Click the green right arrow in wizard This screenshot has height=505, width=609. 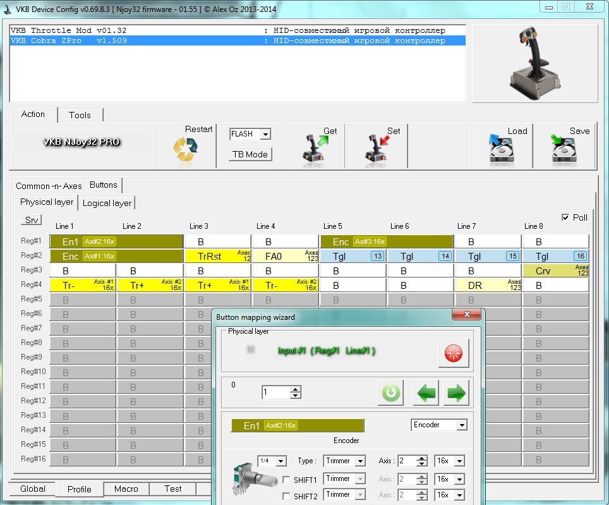[x=456, y=392]
